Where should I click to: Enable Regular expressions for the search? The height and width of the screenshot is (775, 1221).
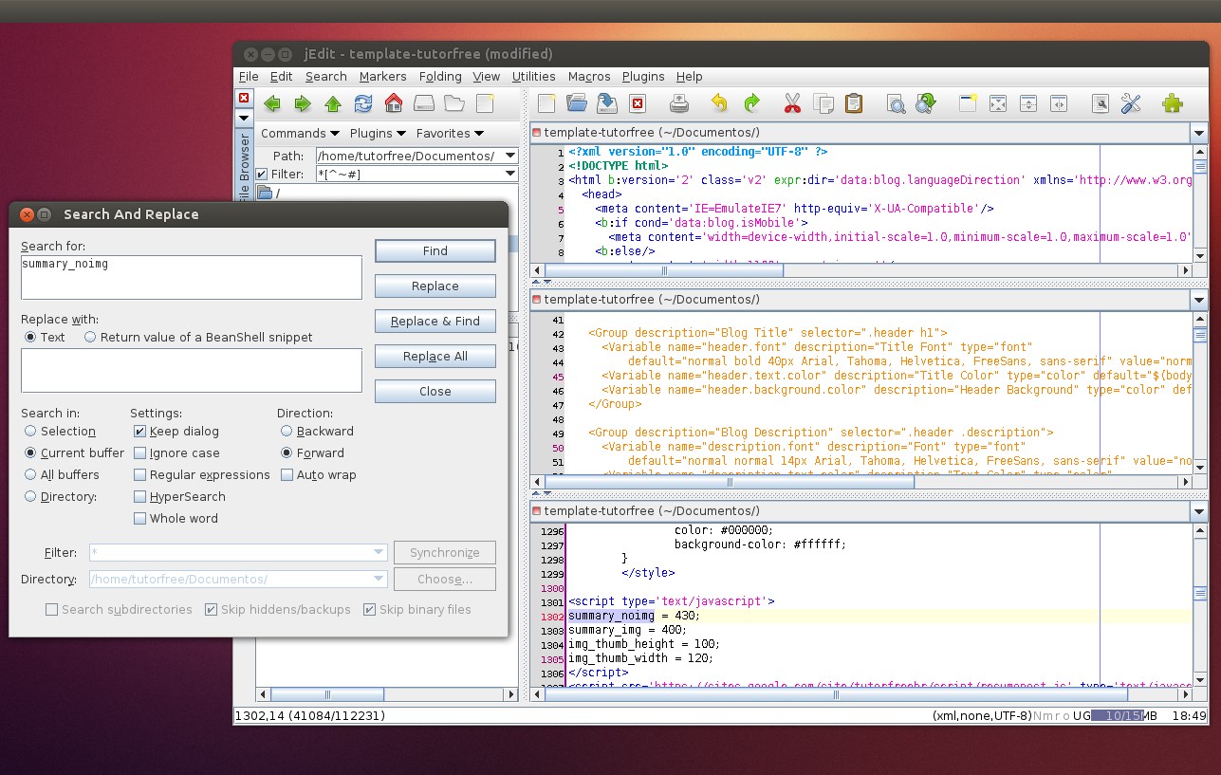coord(202,474)
